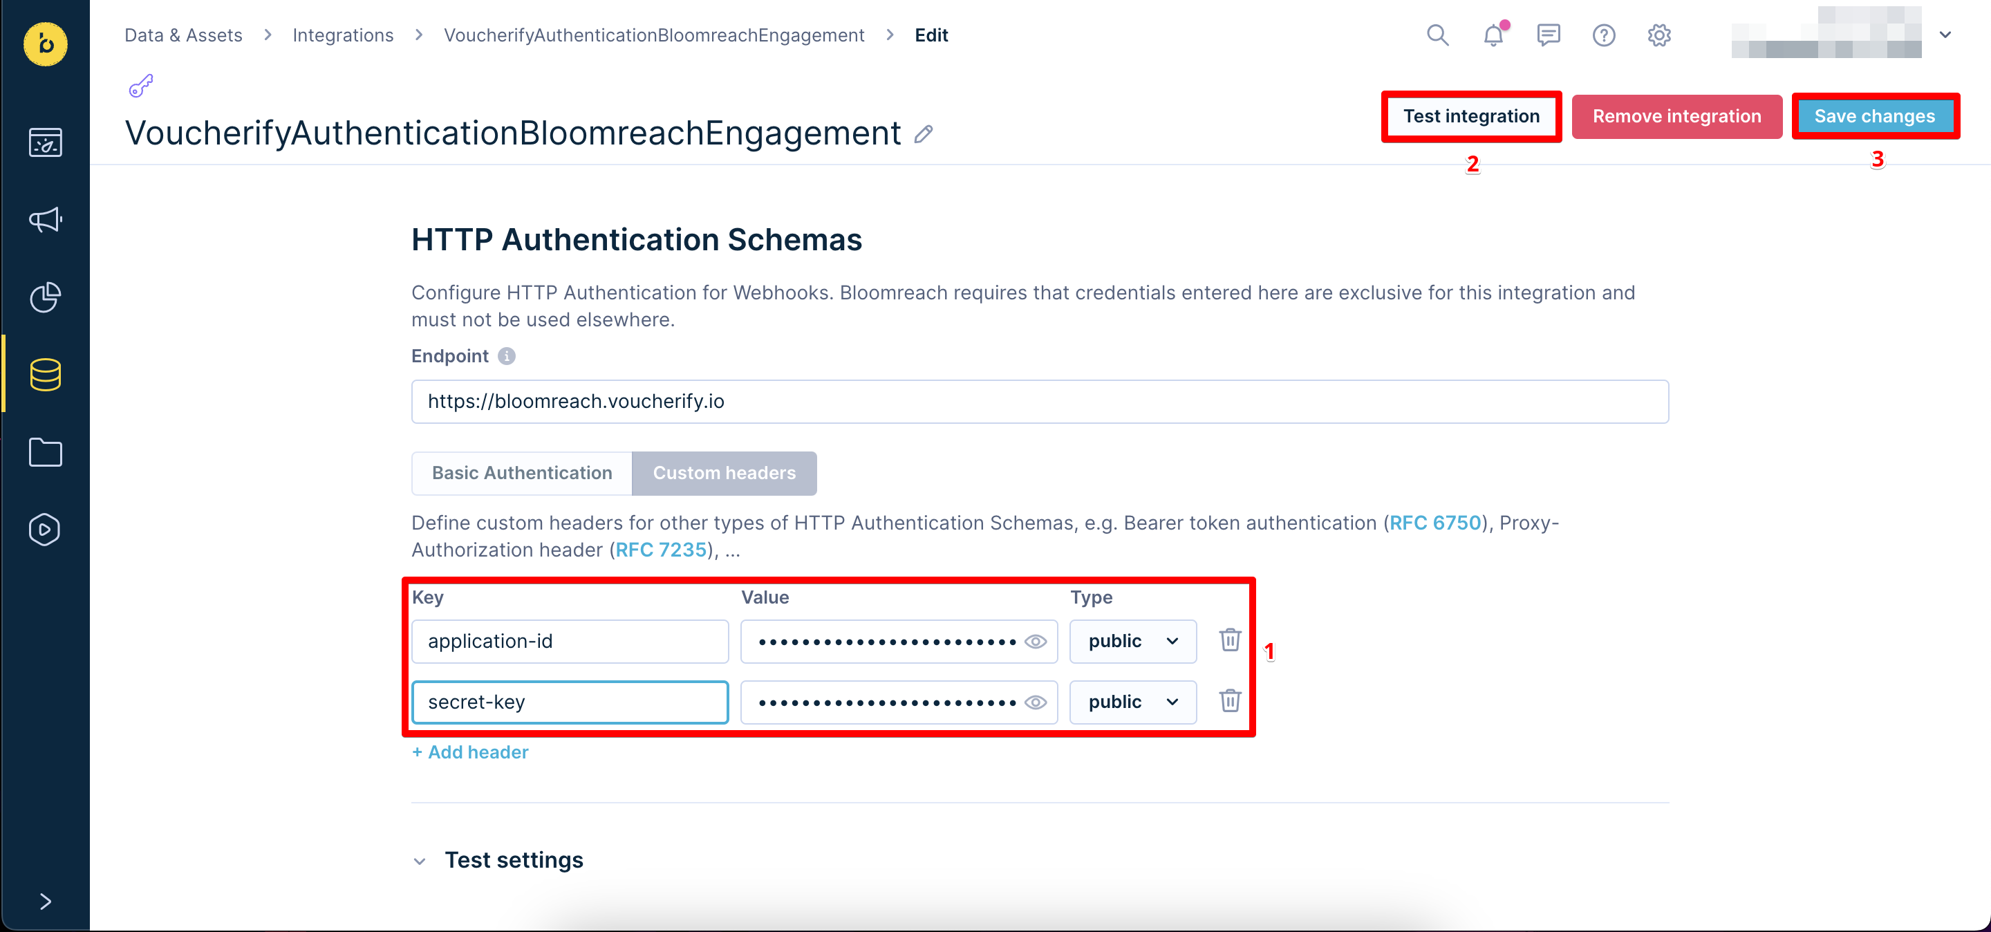Click the Endpoint URL input field

(x=1040, y=401)
